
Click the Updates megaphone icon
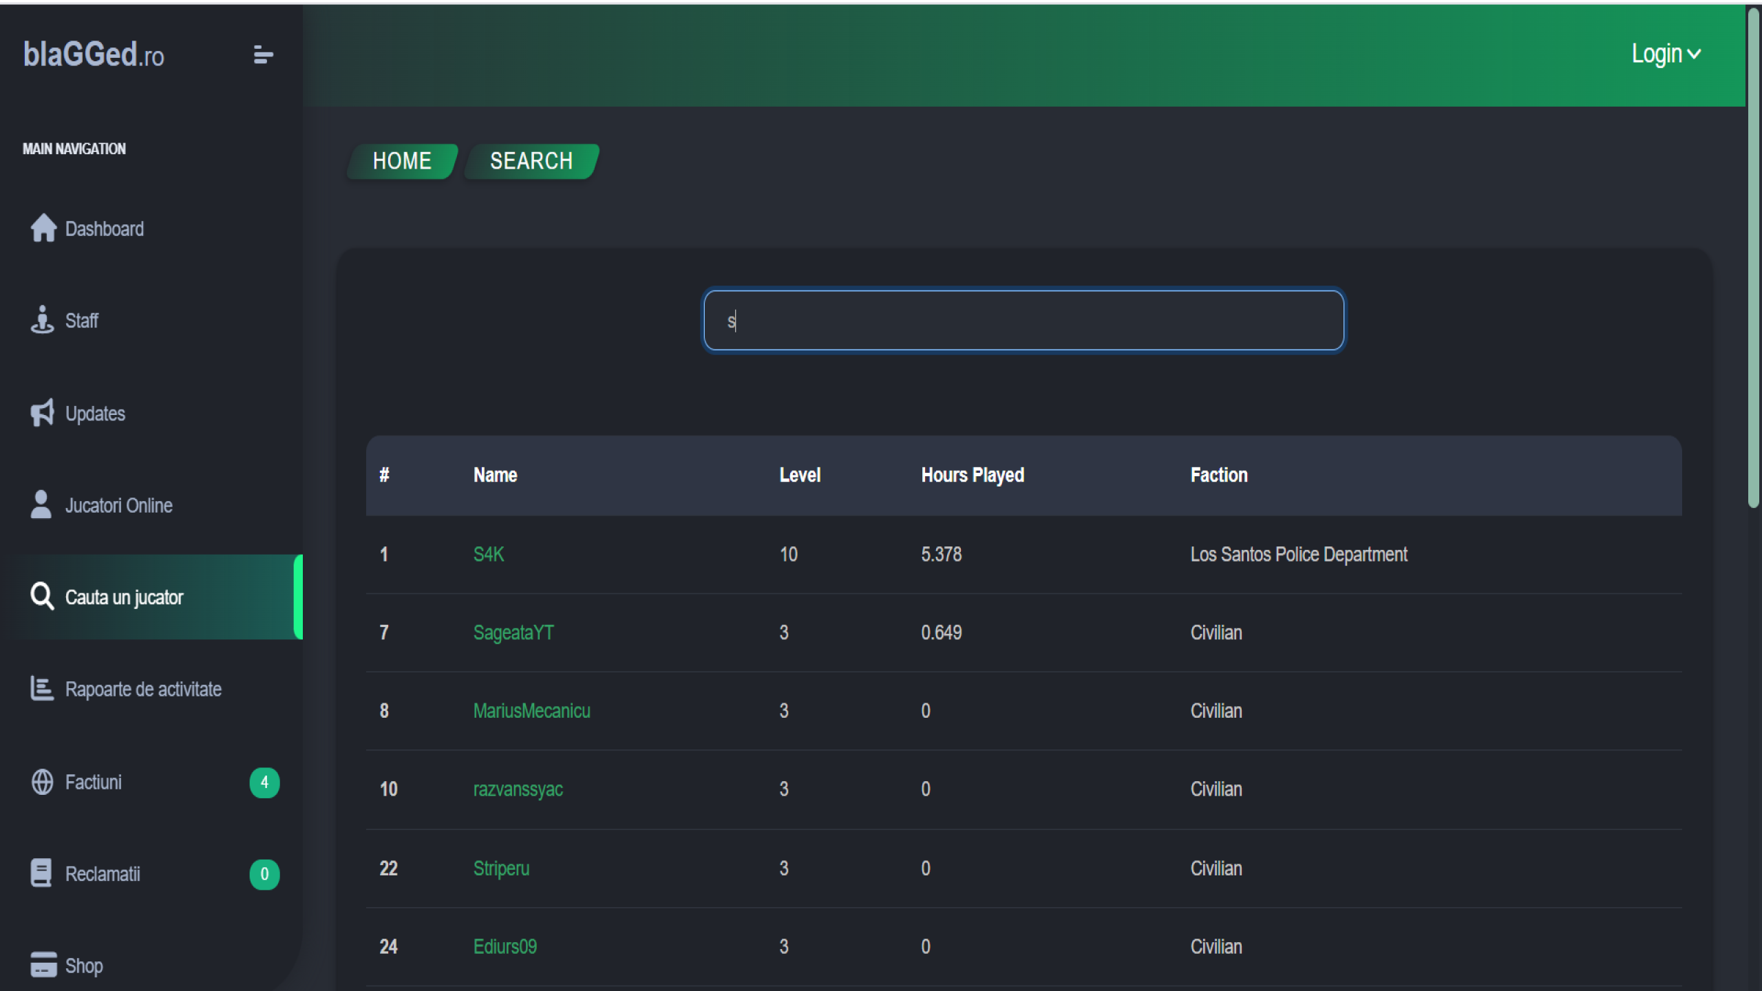click(42, 413)
